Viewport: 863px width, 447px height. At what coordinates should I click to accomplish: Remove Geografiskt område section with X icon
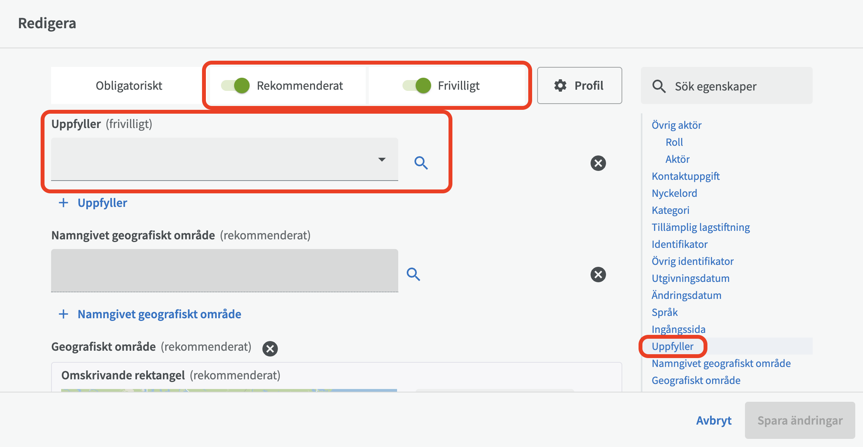tap(270, 348)
